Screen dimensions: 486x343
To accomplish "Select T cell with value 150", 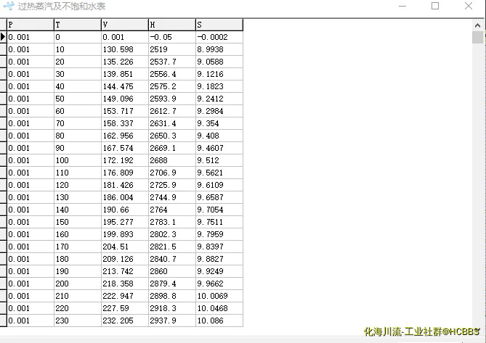I will tap(78, 222).
